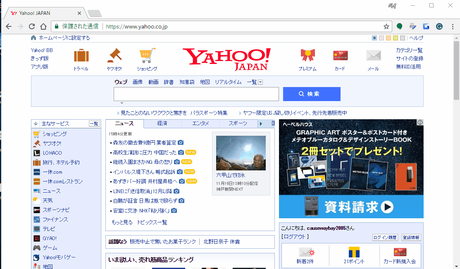Screen dimensions: 460x269
Task: Open the new tab button
Action: click(95, 13)
